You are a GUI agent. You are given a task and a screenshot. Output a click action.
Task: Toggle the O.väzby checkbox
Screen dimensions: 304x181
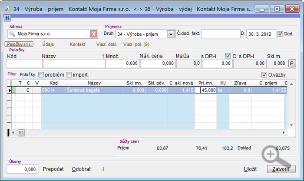(264, 75)
